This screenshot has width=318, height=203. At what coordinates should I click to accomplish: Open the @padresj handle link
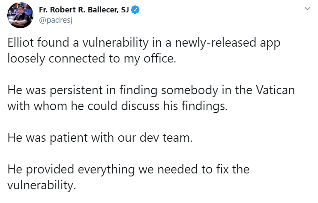pos(56,20)
